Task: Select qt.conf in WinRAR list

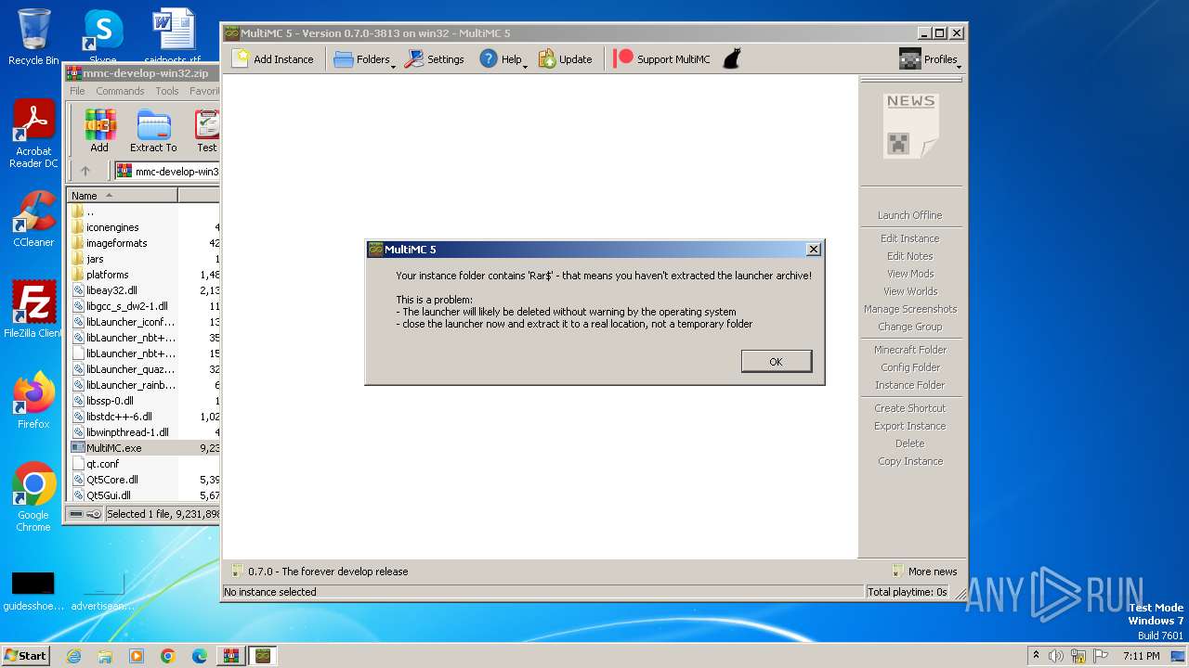Action: (x=102, y=464)
